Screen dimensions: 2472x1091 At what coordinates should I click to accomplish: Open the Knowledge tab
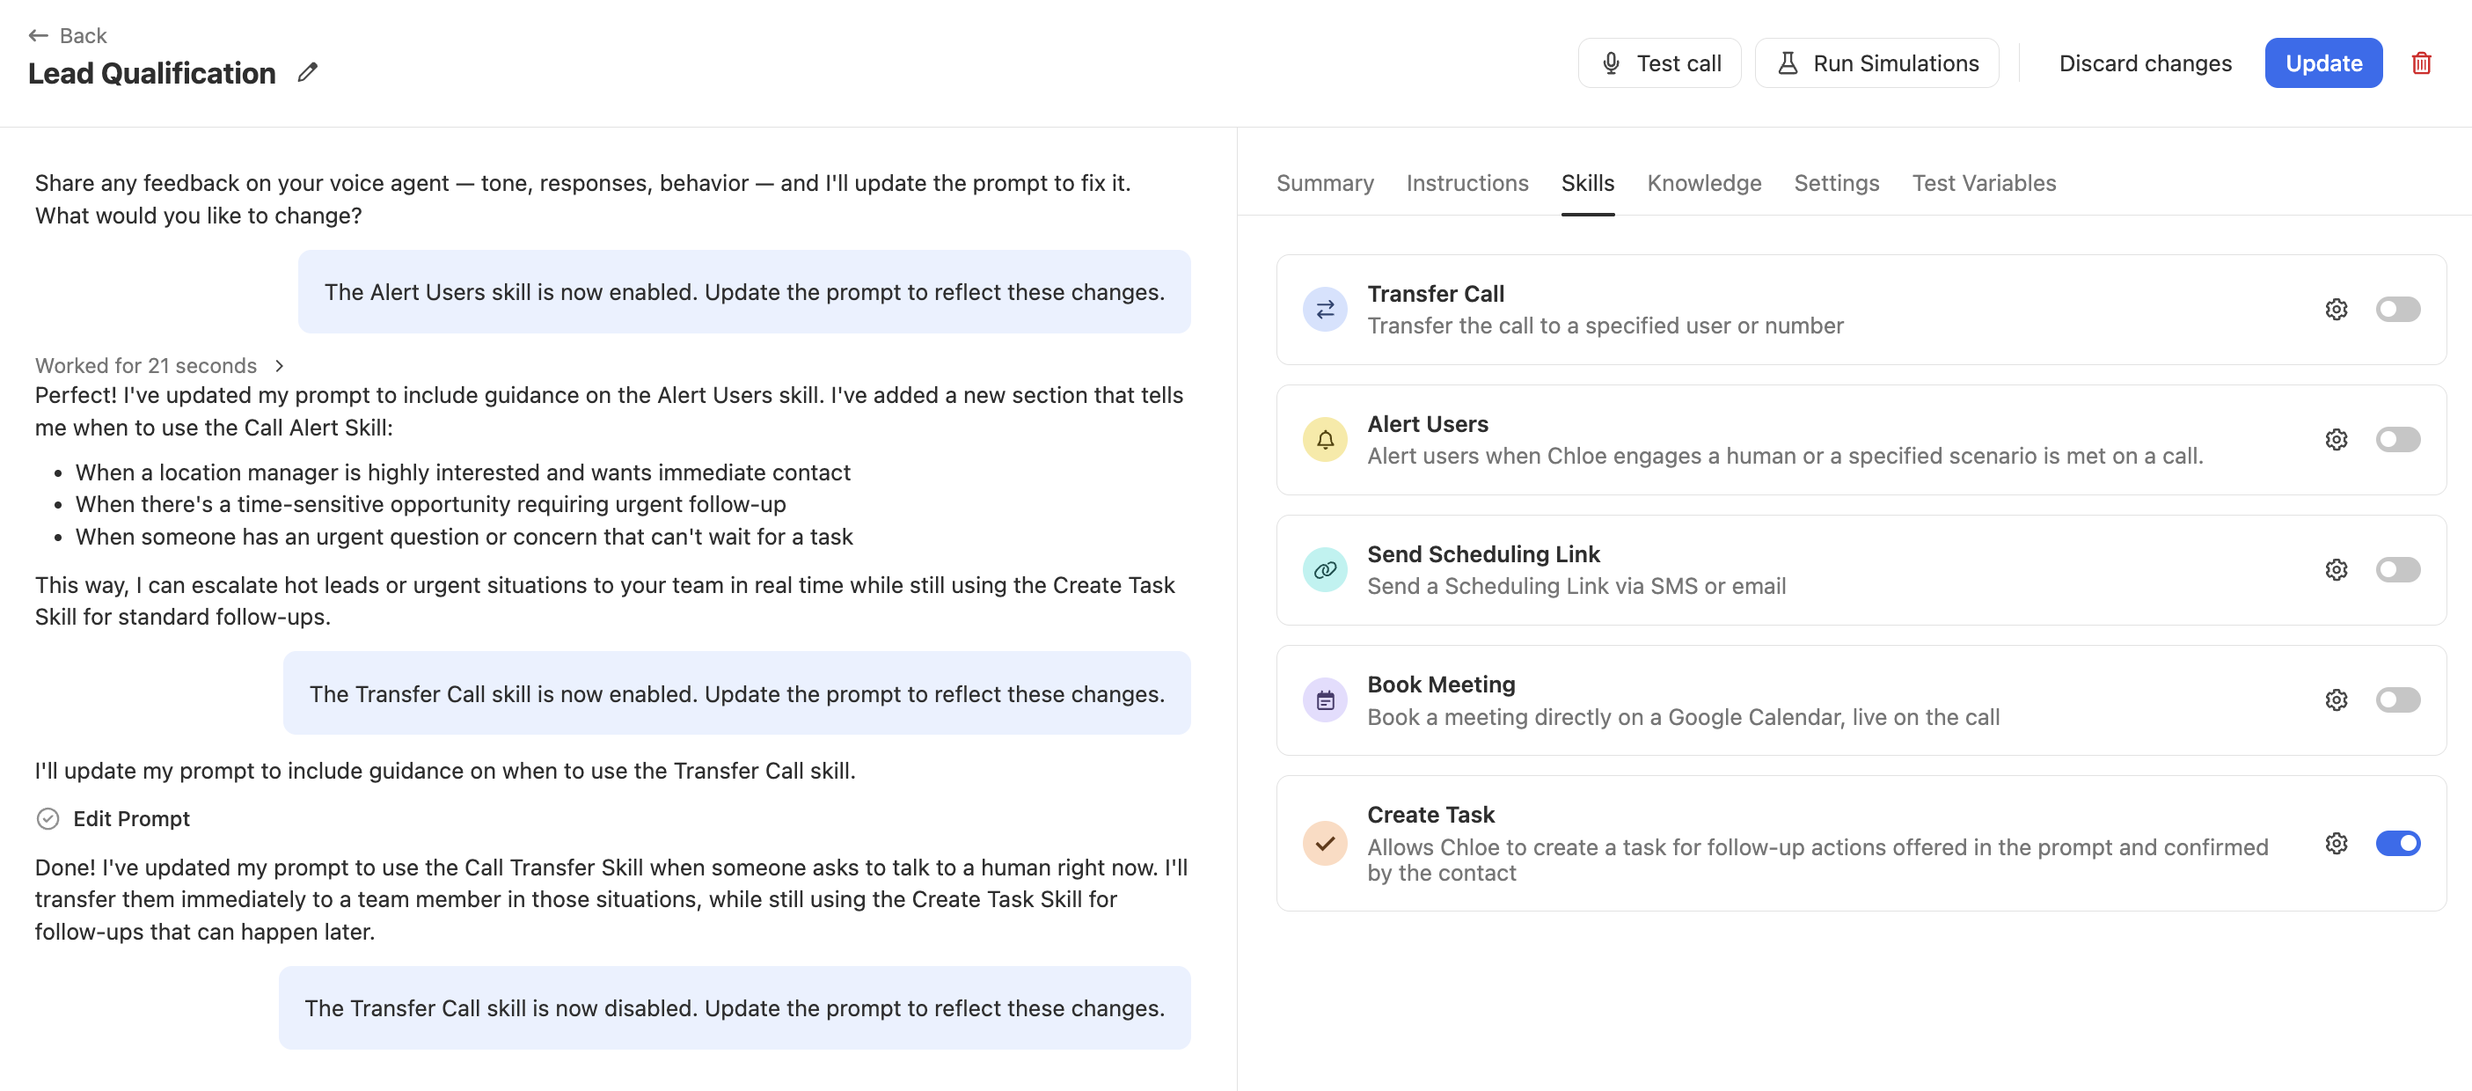(x=1704, y=183)
